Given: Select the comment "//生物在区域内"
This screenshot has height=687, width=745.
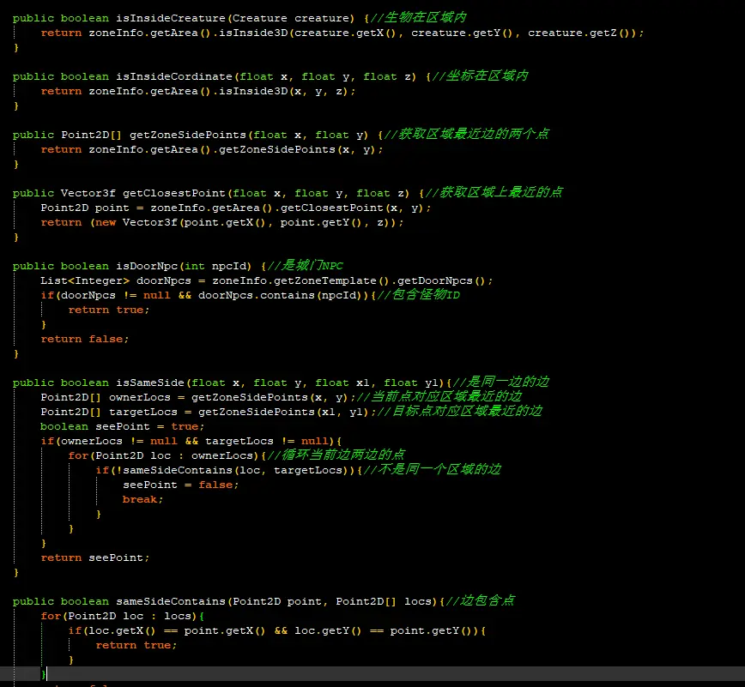Looking at the screenshot, I should pos(419,17).
